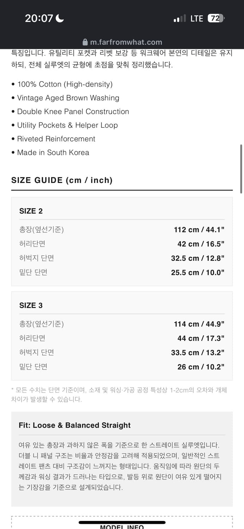This screenshot has height=529, width=244.
Task: Tap the bullet beside Riveted Reinforcement
Action: [13, 139]
